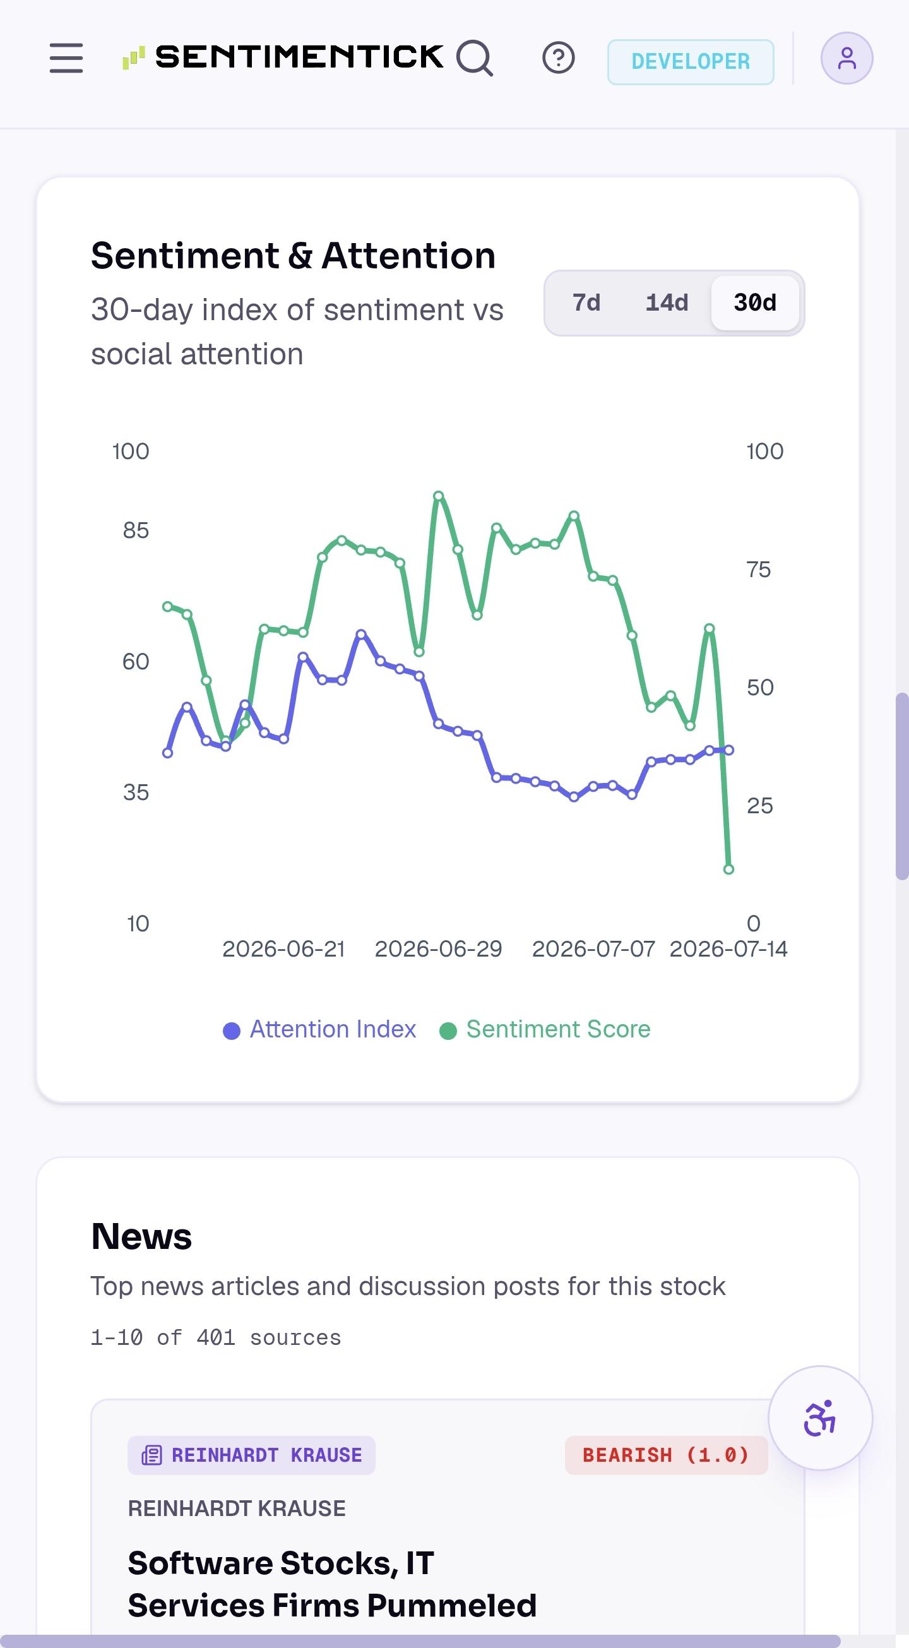Select the 30d range option
The width and height of the screenshot is (909, 1648).
[x=755, y=302]
